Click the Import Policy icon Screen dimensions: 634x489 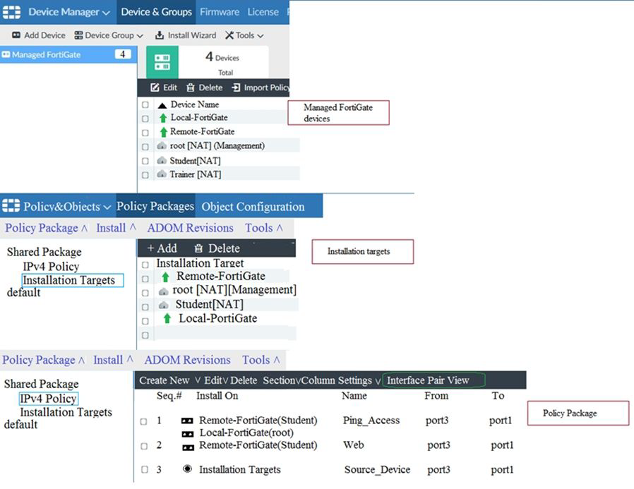tap(236, 88)
